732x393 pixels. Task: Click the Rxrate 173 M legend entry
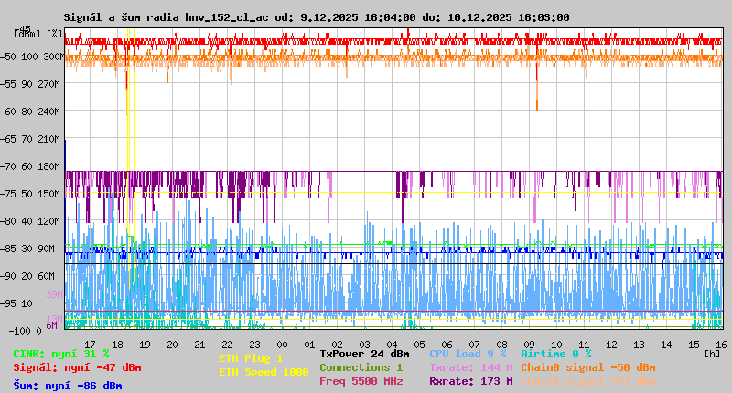[x=470, y=381]
